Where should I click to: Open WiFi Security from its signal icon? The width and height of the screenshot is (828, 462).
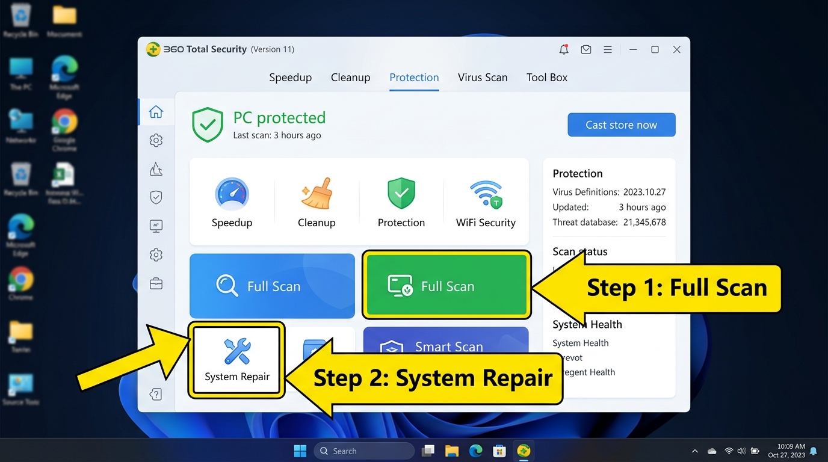(x=485, y=194)
